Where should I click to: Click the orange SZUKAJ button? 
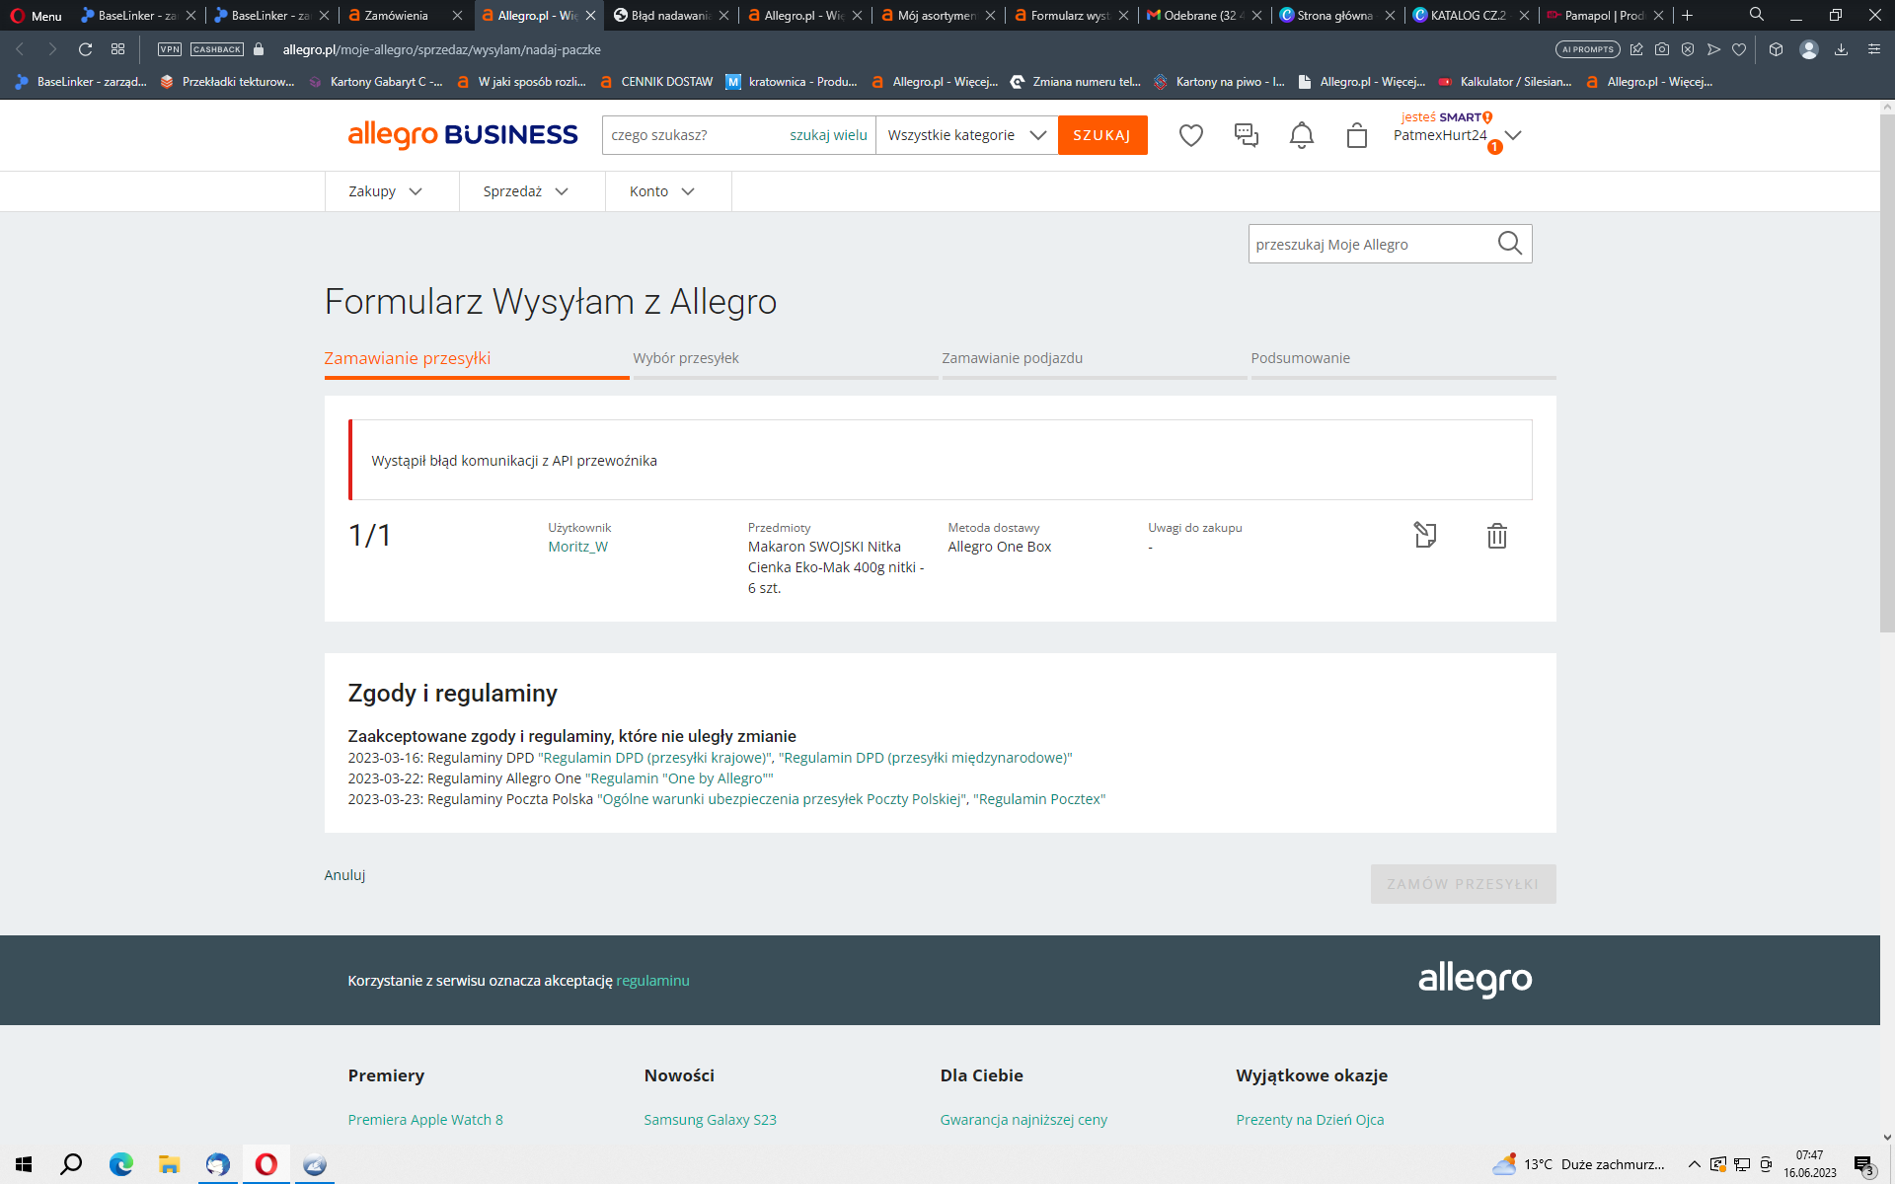[x=1102, y=135]
